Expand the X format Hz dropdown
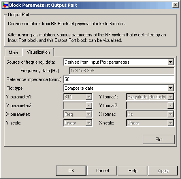181x179 pixels. coord(150,114)
